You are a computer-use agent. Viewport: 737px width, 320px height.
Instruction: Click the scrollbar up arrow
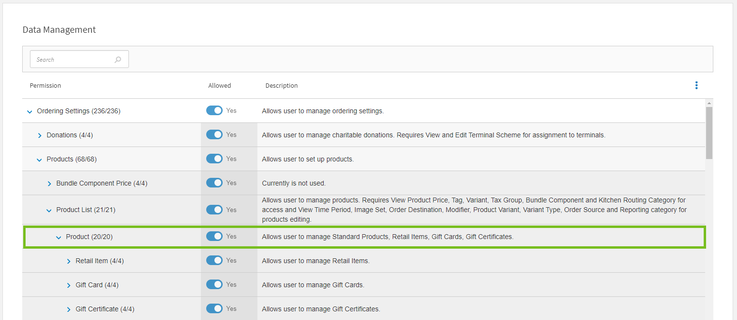coord(709,103)
